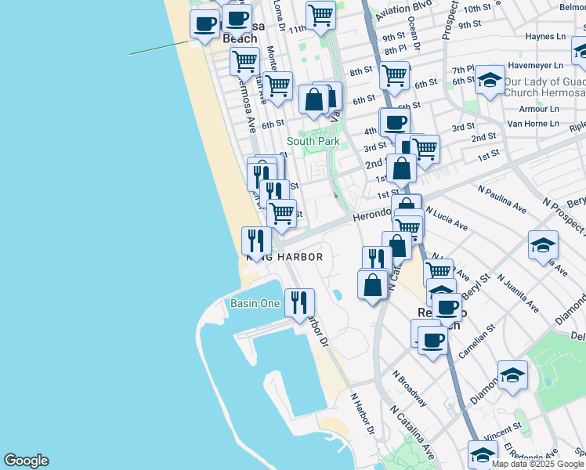Click the restaurant marker overlapping the beachside cart marker
The width and height of the screenshot is (586, 470).
[275, 193]
